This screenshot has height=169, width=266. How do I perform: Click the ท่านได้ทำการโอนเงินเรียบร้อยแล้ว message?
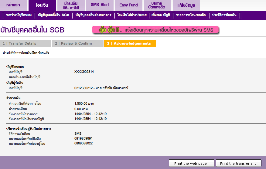[x=26, y=53]
